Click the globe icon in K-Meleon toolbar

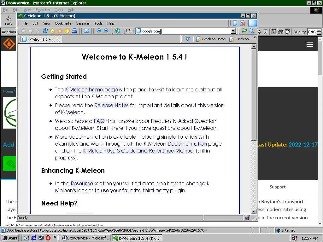point(118,31)
